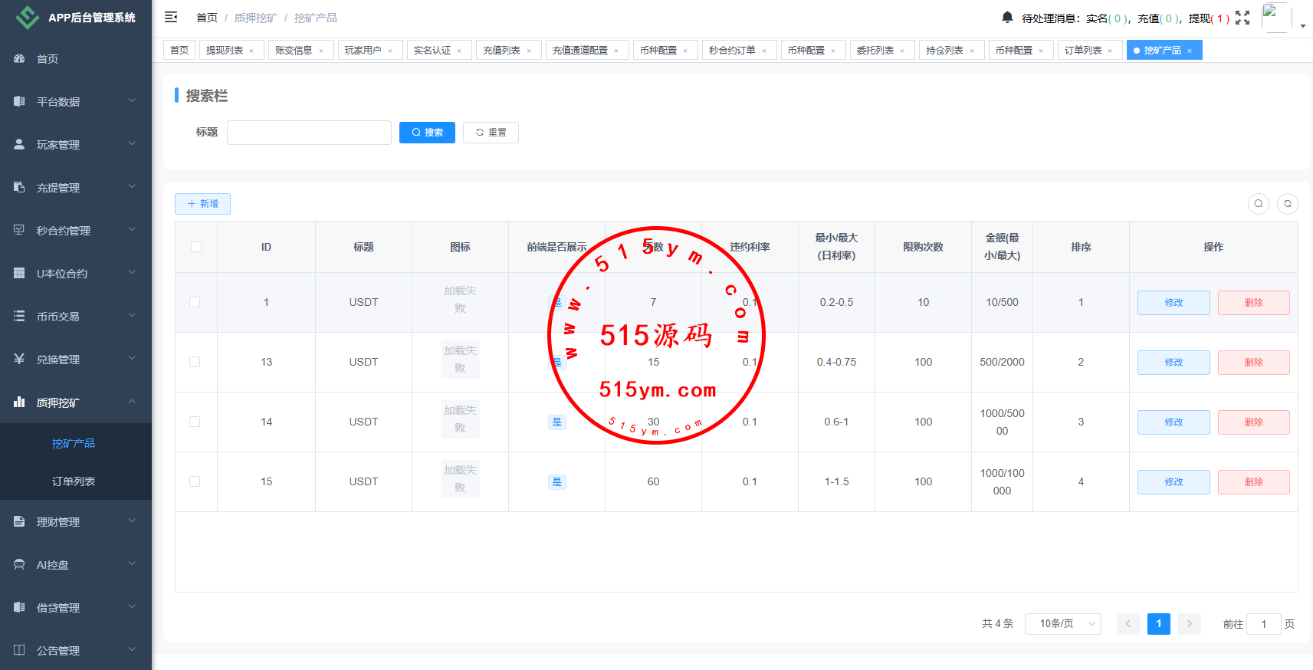Viewport: 1313px width, 670px height.
Task: Expand the 玩家管理 sidebar menu
Action: click(75, 145)
